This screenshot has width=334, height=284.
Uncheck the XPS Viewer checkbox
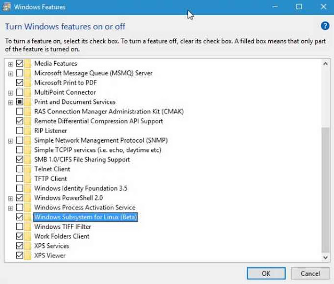[20, 255]
